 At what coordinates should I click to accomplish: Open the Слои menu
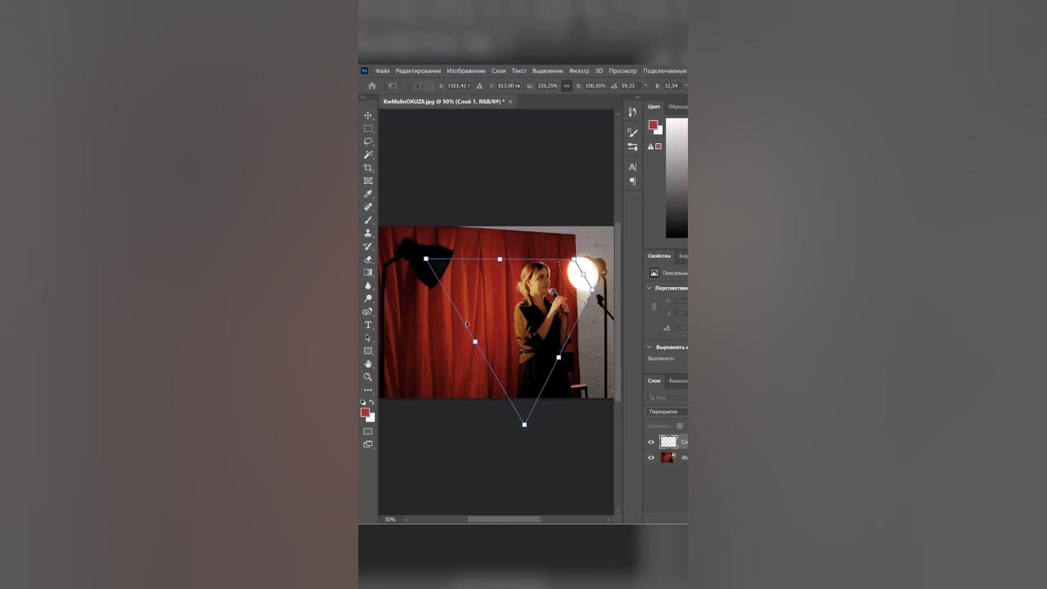point(499,71)
